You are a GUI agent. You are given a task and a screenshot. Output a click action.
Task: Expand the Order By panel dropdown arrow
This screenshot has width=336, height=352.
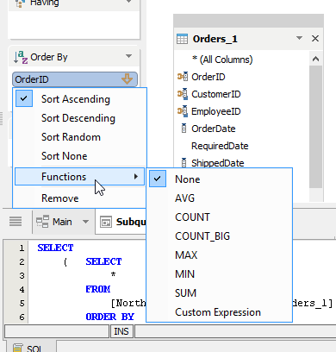(129, 56)
